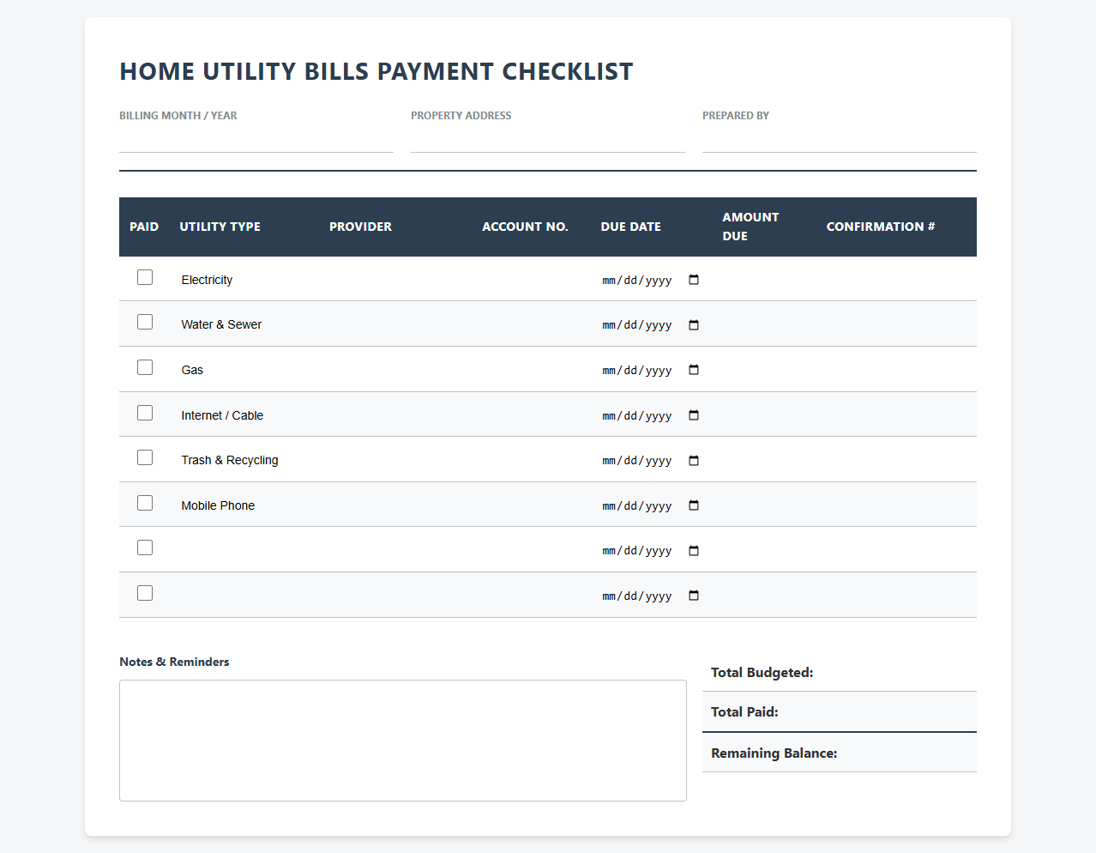
Task: Click the Water & Sewer utility type field
Action: click(x=244, y=324)
